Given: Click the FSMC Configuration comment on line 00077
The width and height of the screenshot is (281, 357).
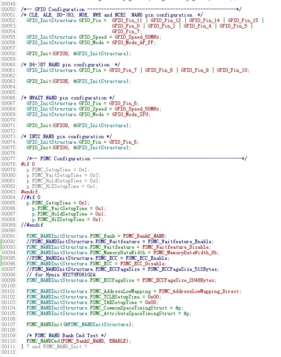Looking at the screenshot, I should (x=137, y=158).
